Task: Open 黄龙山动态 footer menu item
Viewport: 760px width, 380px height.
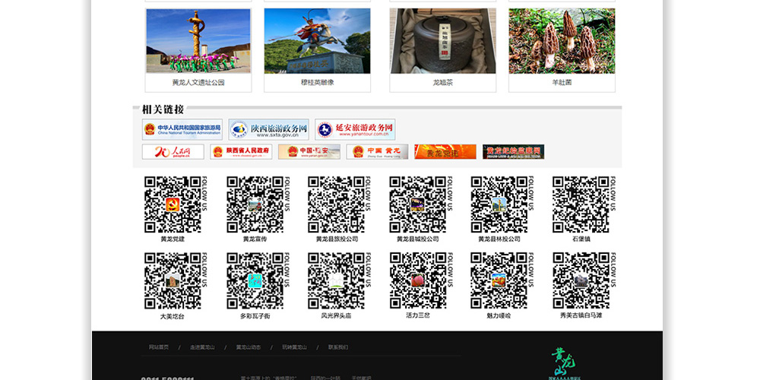Action: point(249,347)
